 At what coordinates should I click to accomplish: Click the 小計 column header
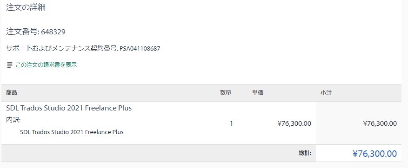pos(326,93)
